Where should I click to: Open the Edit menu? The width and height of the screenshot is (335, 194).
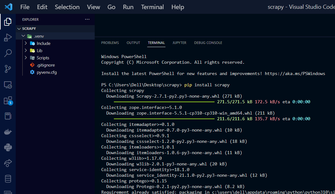pos(42,7)
